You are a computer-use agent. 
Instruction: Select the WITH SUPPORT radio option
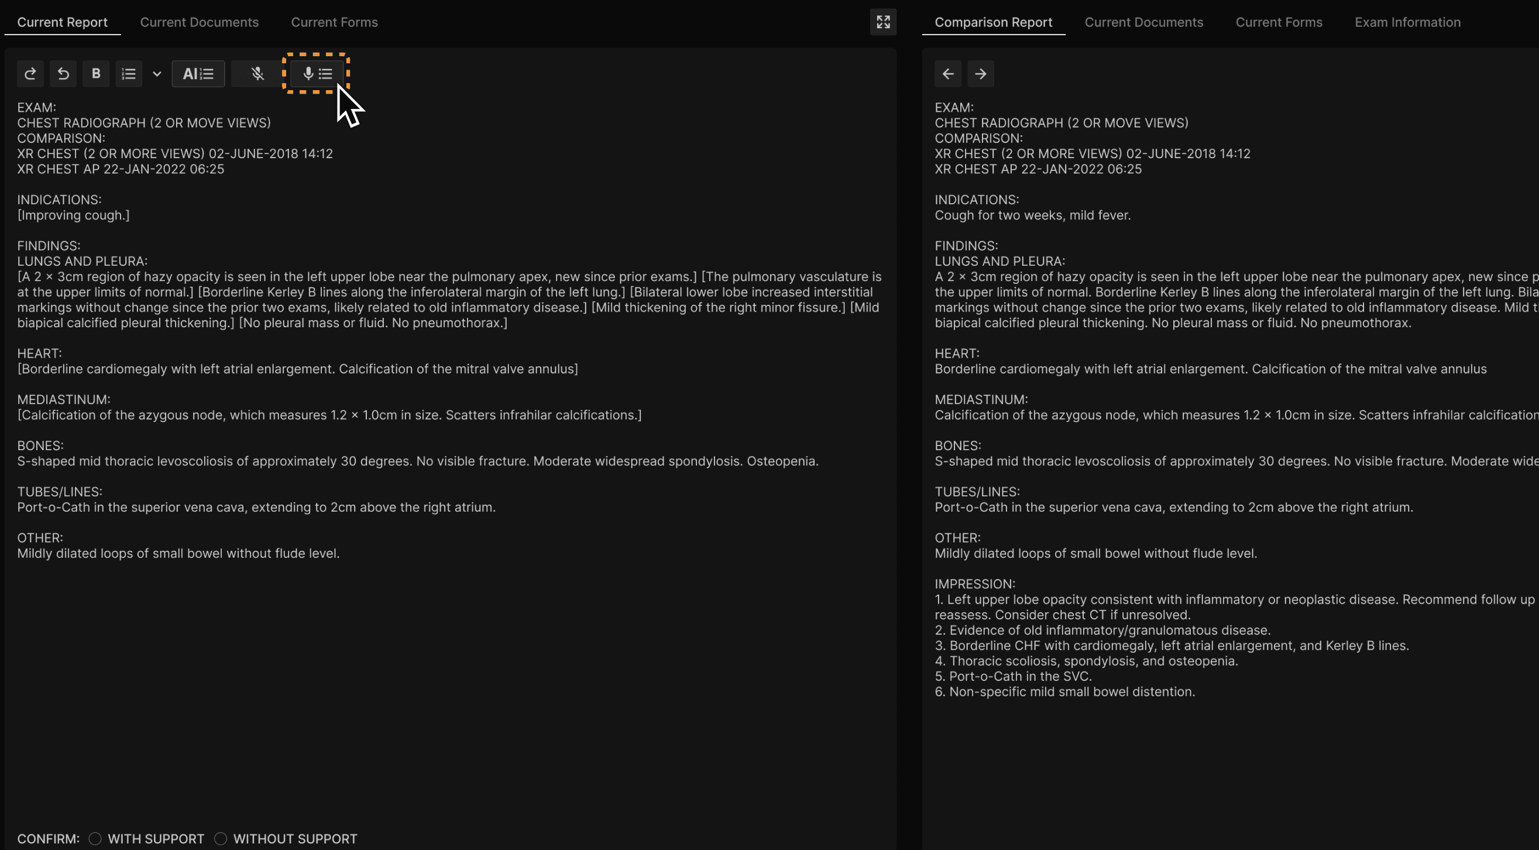click(x=95, y=839)
